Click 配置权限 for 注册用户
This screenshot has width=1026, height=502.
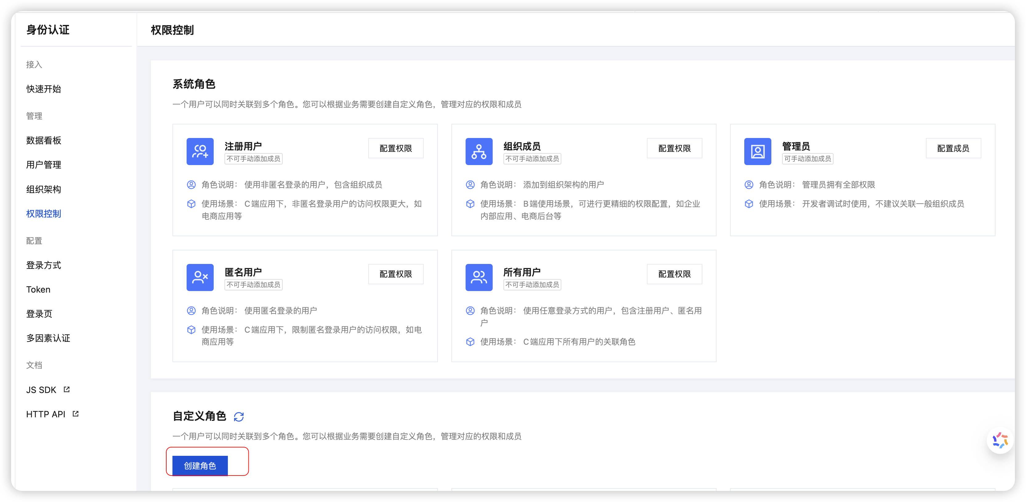396,148
